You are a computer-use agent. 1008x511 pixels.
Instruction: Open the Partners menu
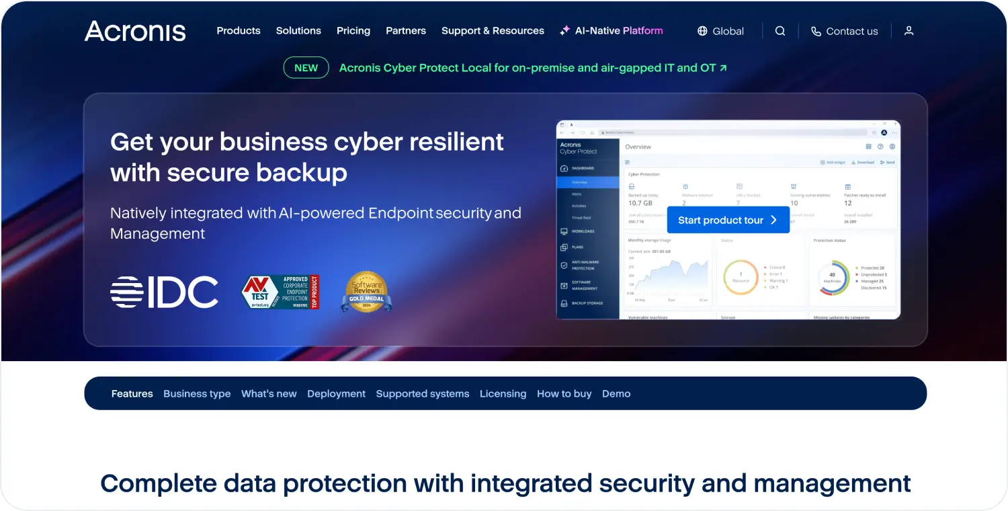click(406, 31)
